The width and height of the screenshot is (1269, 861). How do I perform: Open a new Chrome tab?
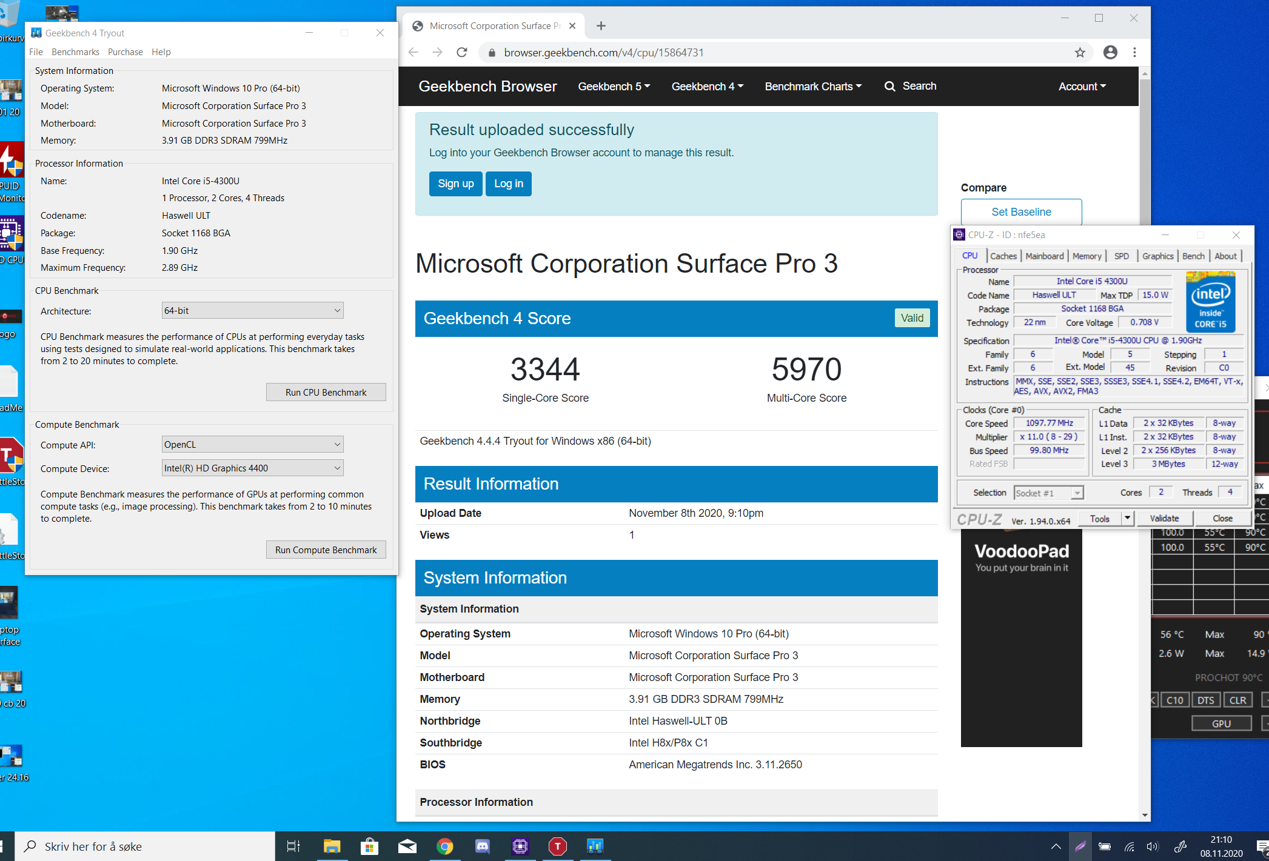click(x=601, y=25)
